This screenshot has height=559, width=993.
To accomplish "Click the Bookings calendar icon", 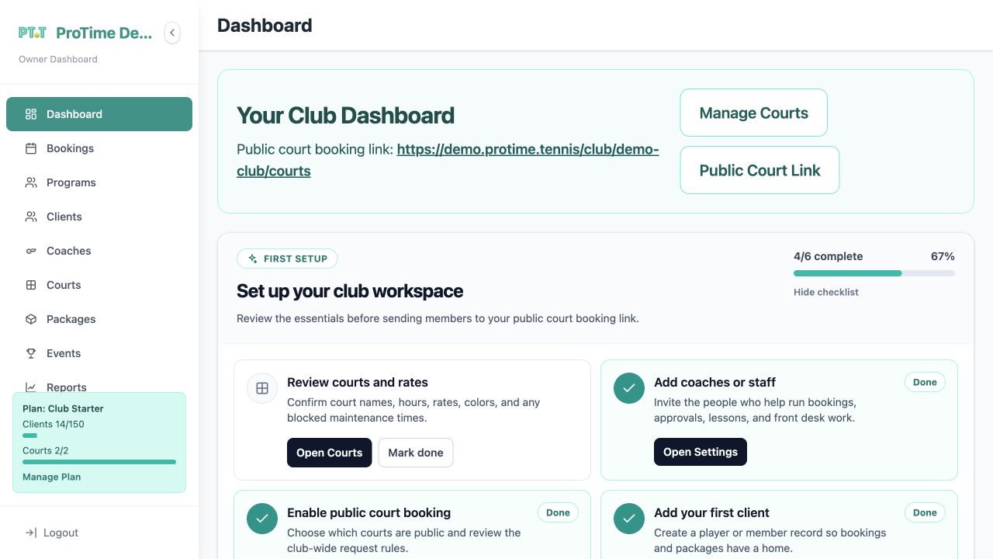I will (x=31, y=148).
